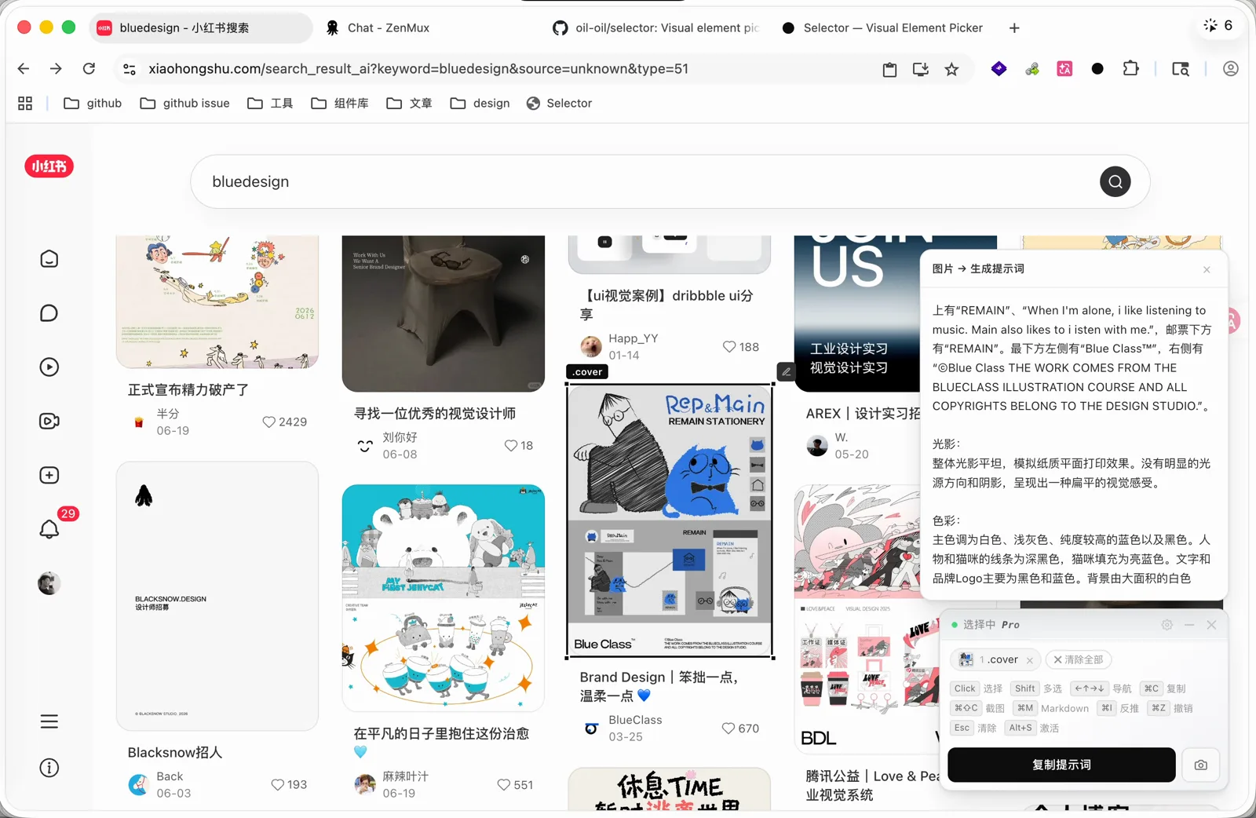This screenshot has width=1256, height=818.
Task: Open the selector panel settings gear
Action: (x=1167, y=625)
